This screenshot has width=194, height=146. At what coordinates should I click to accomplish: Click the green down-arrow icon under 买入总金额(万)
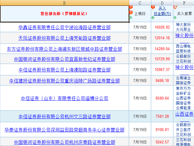[x=153, y=18]
